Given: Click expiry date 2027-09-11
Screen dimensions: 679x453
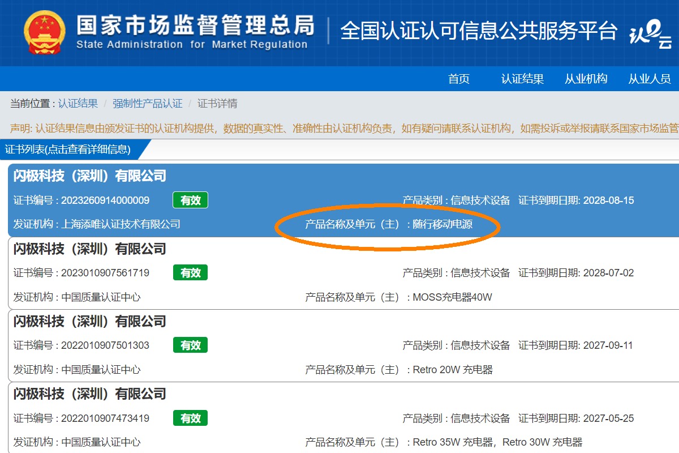Looking at the screenshot, I should coord(608,345).
